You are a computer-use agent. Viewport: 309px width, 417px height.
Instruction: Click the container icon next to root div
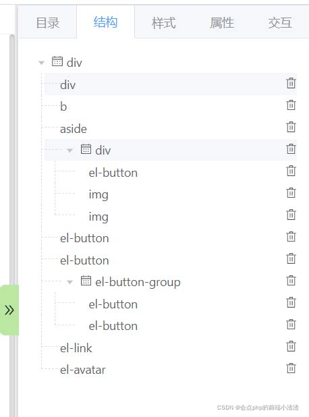click(x=57, y=61)
